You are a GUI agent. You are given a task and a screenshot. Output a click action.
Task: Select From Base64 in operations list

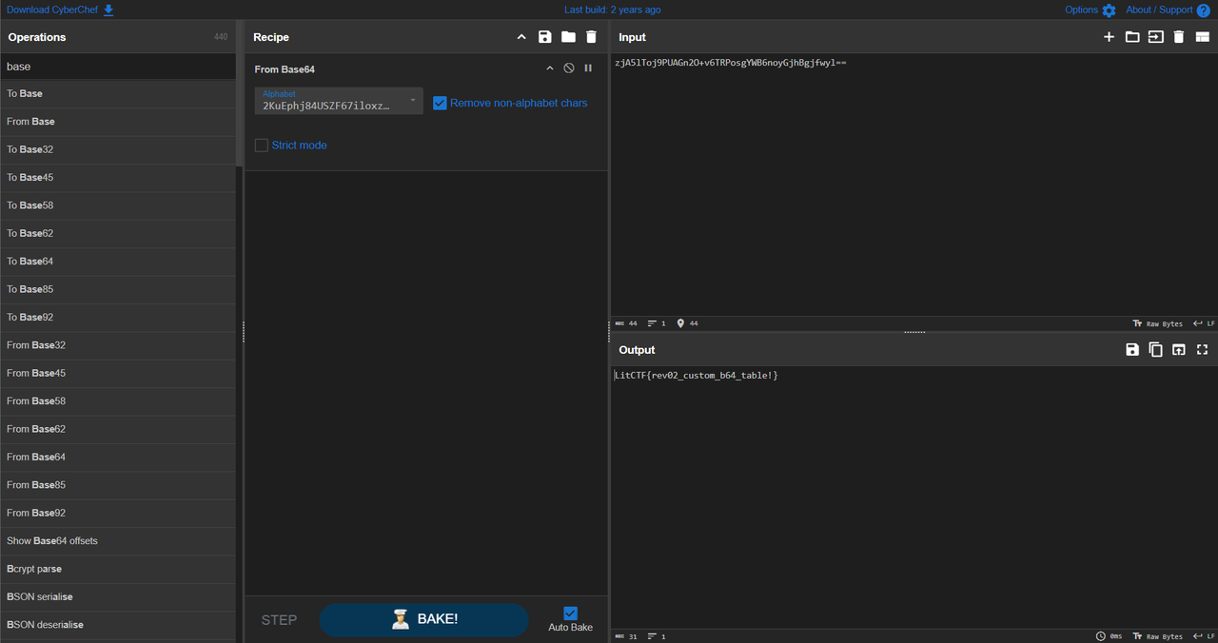point(118,458)
